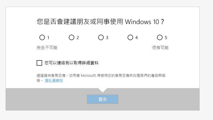Click the 完全不可能 scale label
Screen dimensions: 213x120
47,48
